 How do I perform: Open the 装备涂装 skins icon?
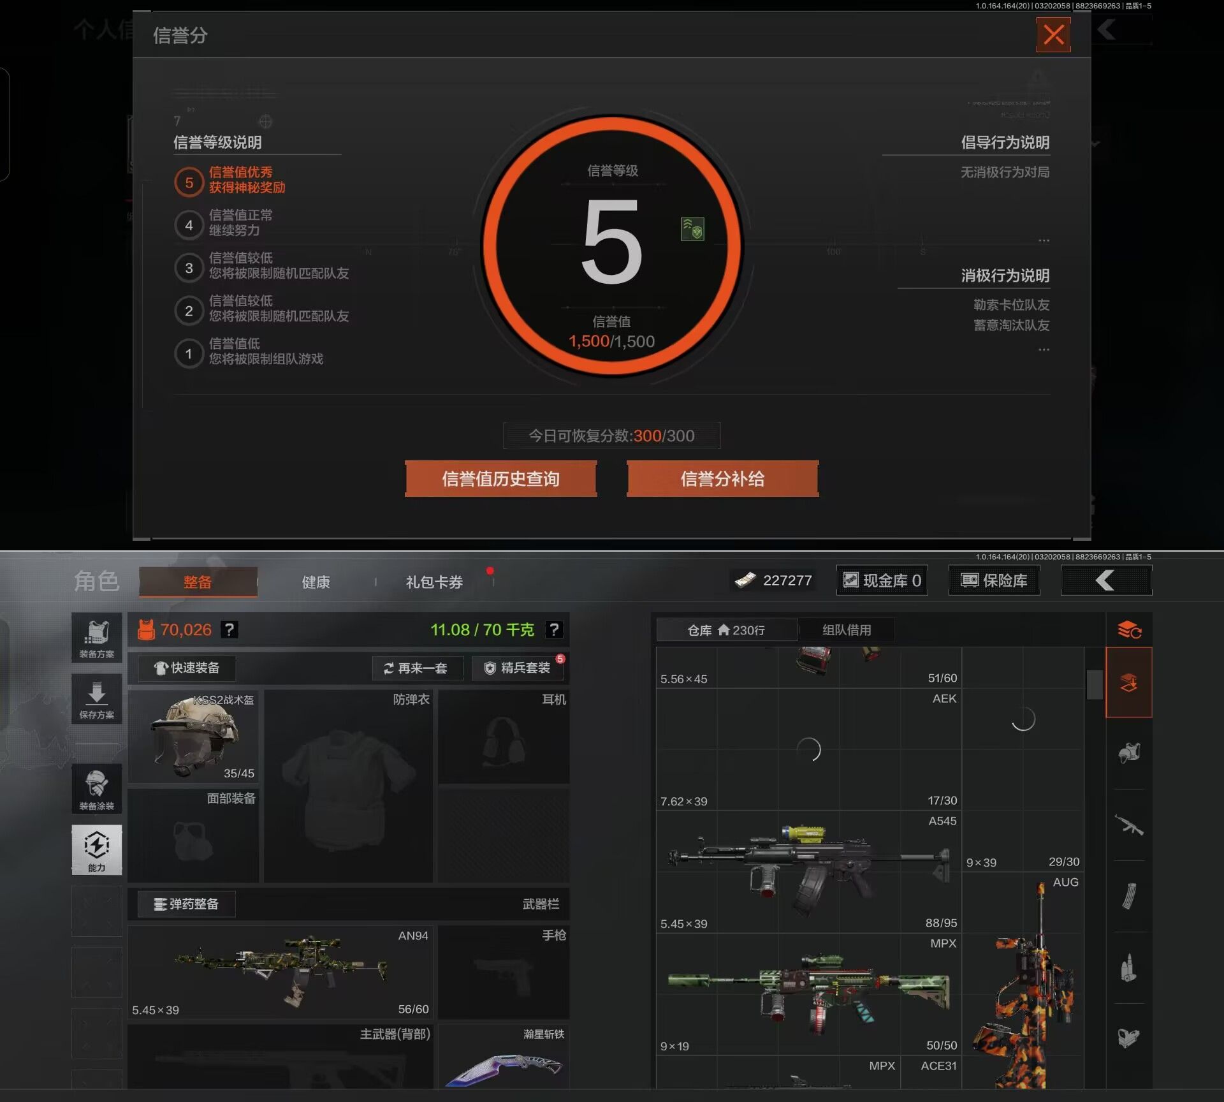tap(96, 788)
